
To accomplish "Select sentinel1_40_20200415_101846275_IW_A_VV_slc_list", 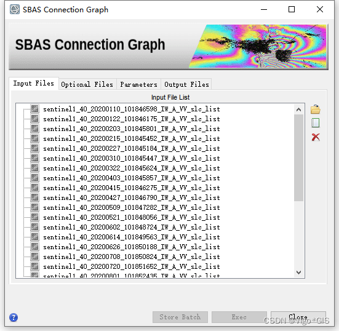I will pyautogui.click(x=132, y=188).
